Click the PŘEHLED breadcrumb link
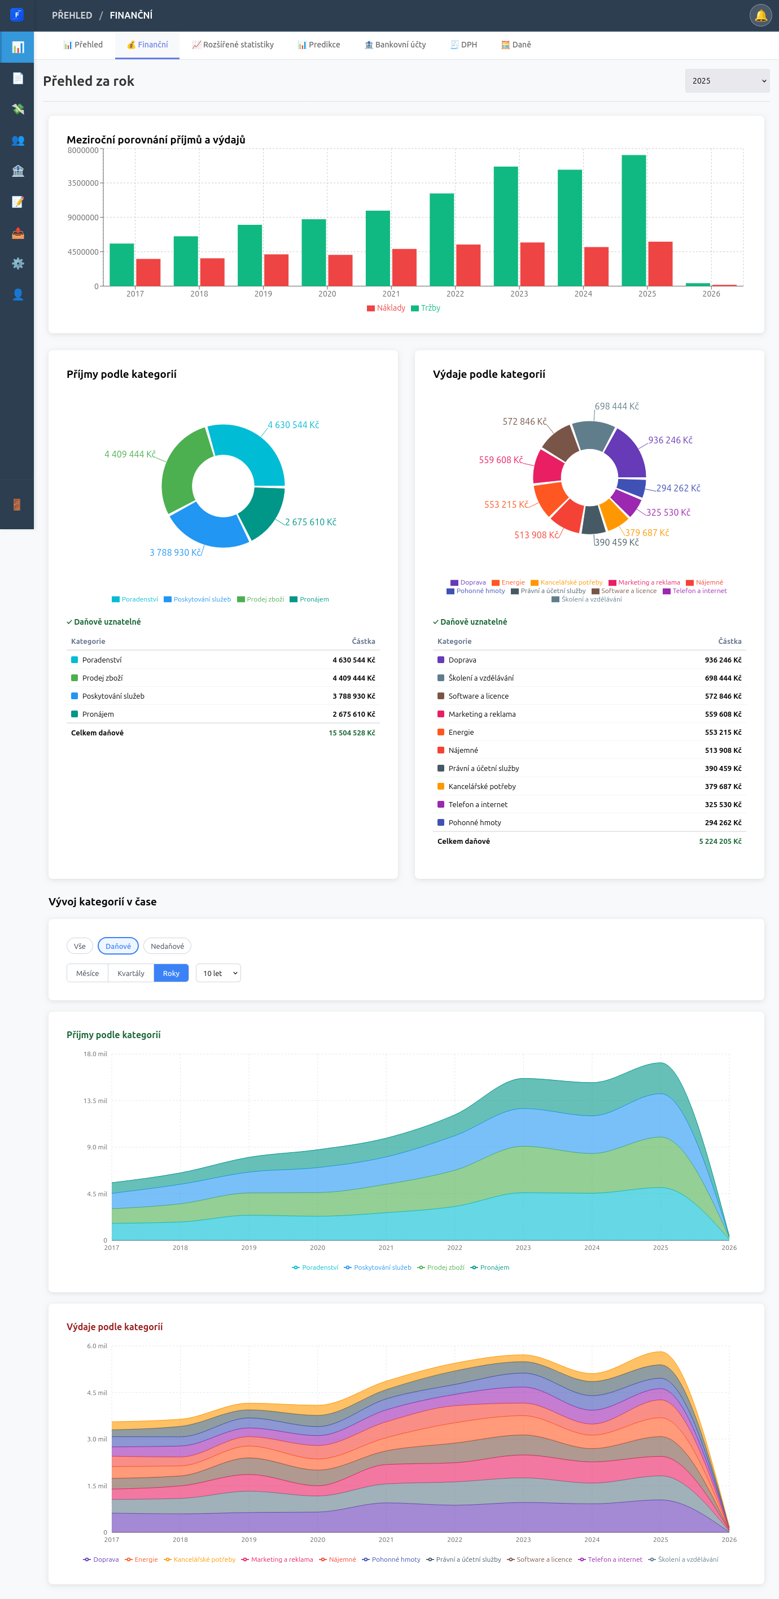779x1599 pixels. point(72,15)
